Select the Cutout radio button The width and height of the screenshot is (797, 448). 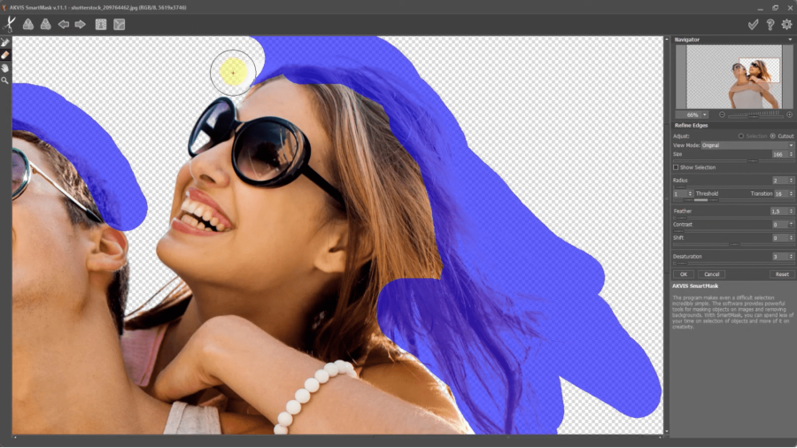point(772,136)
